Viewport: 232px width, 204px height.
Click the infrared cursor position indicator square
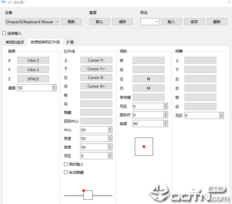pos(88,195)
